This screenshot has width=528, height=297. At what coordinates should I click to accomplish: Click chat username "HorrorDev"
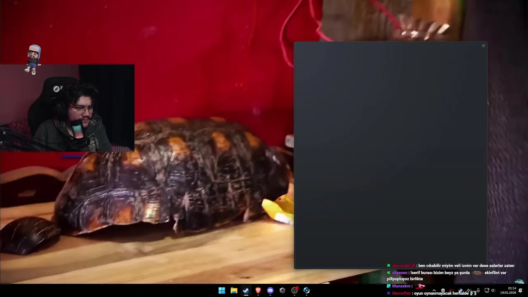401,293
